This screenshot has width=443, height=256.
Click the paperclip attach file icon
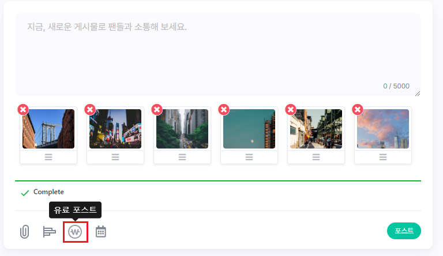[x=25, y=232]
